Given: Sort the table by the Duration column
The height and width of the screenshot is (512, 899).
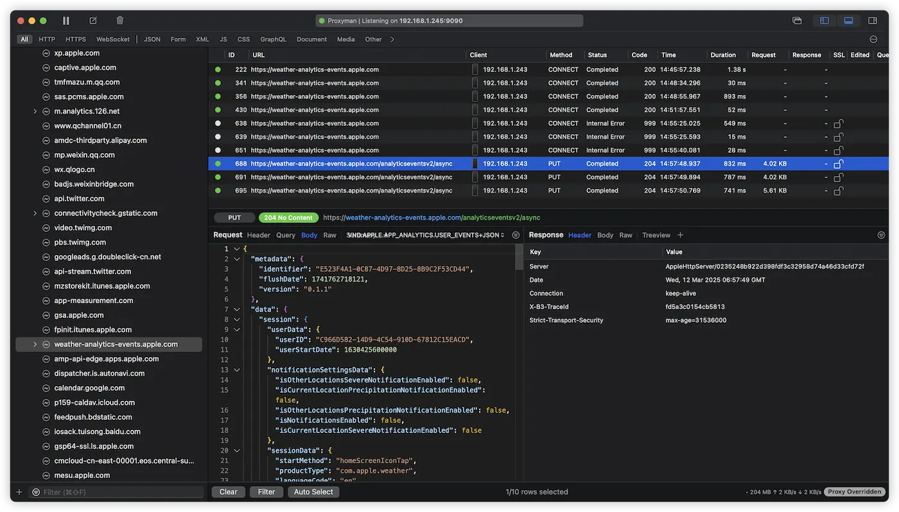Looking at the screenshot, I should click(723, 55).
